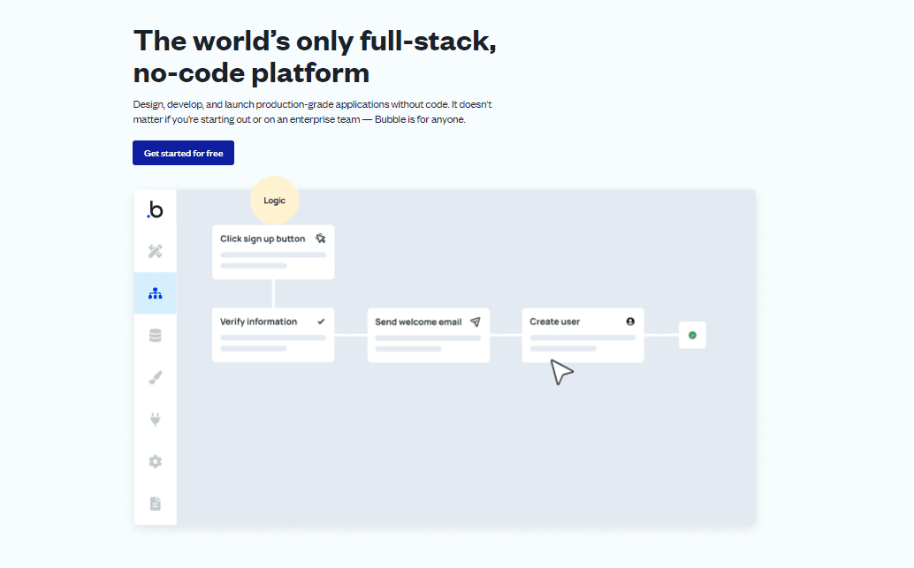Image resolution: width=914 pixels, height=568 pixels.
Task: Open the Styles paintbrush icon in sidebar
Action: pos(155,377)
